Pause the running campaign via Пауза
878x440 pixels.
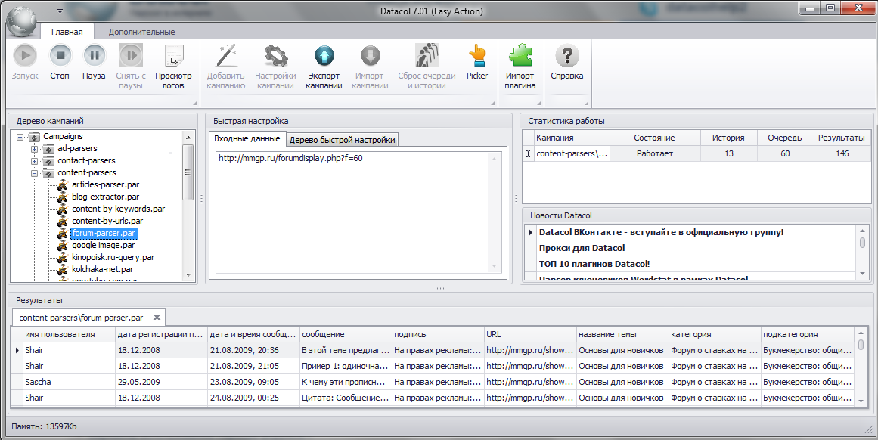click(94, 55)
